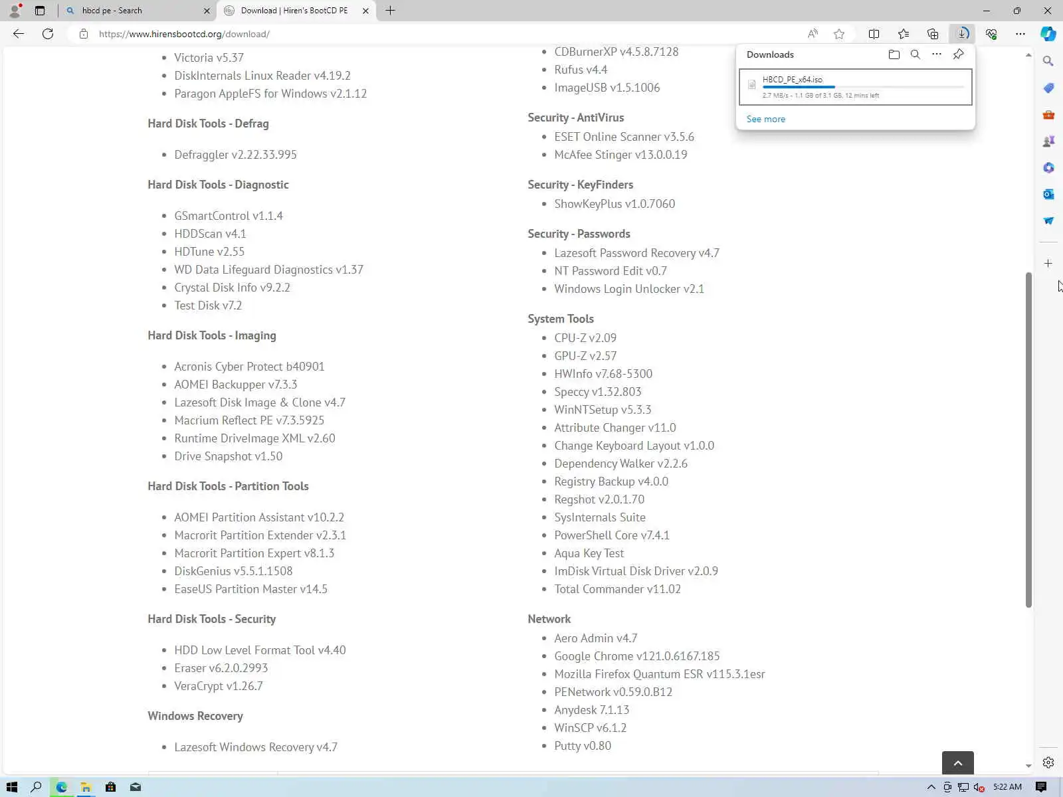Image resolution: width=1063 pixels, height=797 pixels.
Task: Open File Explorer from the taskbar
Action: coord(86,787)
